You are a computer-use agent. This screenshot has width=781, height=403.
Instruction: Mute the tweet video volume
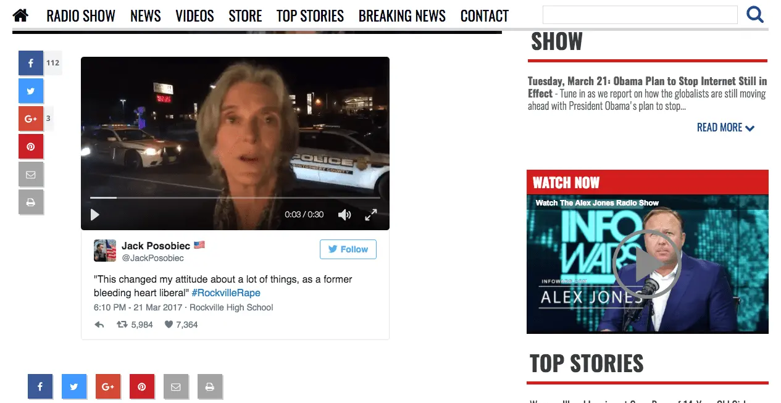[x=345, y=215]
